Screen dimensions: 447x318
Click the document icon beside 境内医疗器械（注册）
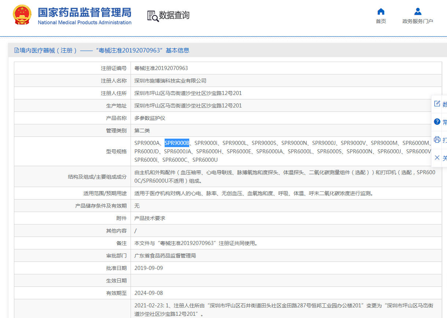(17, 51)
